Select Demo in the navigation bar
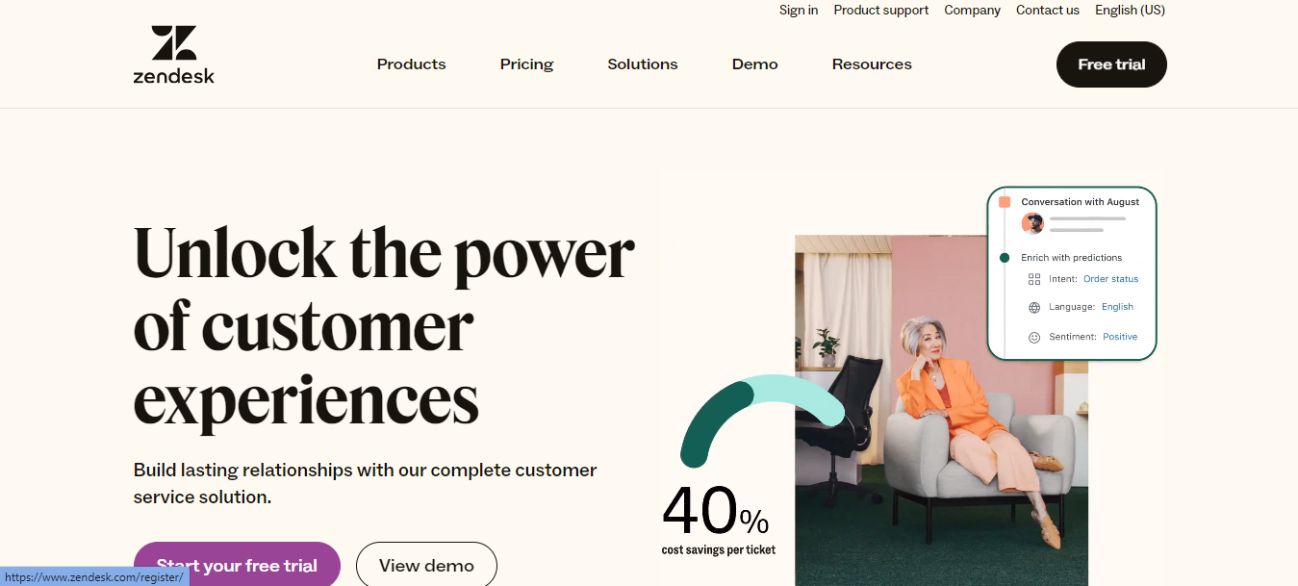 (754, 64)
